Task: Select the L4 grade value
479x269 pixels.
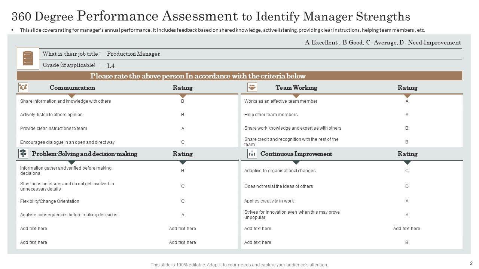Action: click(x=111, y=66)
